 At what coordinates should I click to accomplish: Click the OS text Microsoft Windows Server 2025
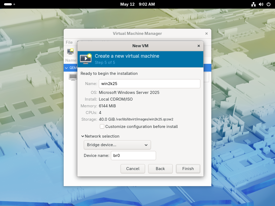point(129,93)
